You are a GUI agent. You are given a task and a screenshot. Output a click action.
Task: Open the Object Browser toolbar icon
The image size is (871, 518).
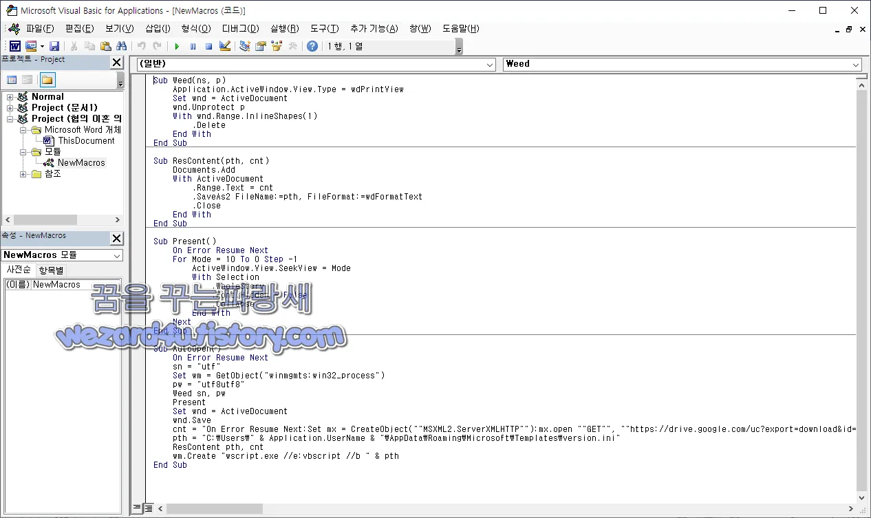point(277,46)
